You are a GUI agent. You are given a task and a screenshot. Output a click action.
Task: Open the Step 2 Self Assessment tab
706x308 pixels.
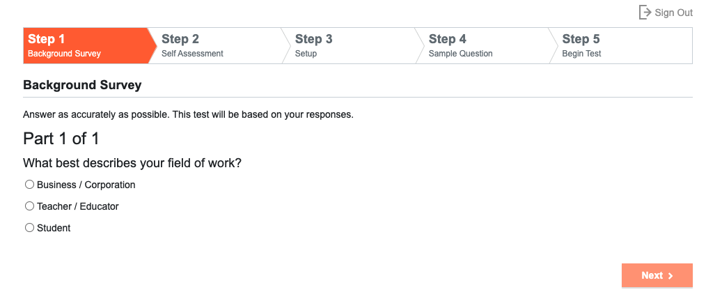click(x=216, y=45)
